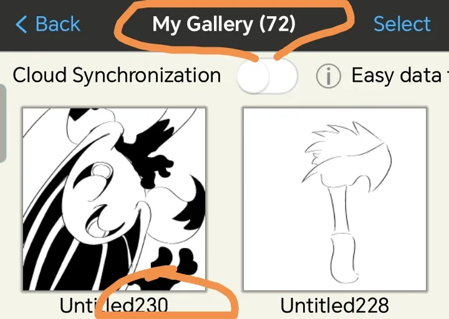This screenshot has width=449, height=319.
Task: Go back using the Back text
Action: pos(58,24)
